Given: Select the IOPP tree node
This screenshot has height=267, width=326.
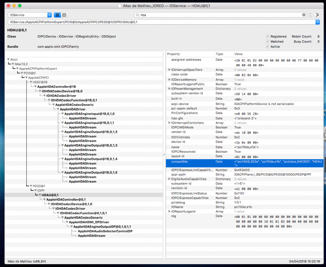Looking at the screenshot, I should pos(41,190).
